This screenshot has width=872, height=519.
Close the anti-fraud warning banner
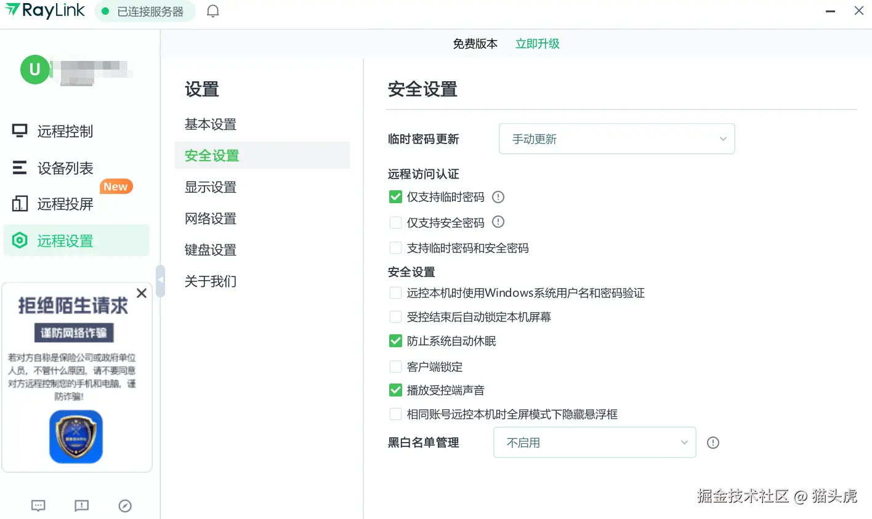click(x=142, y=293)
